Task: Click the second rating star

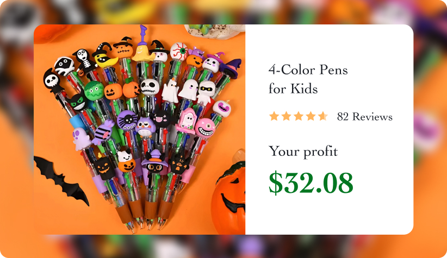Action: point(286,116)
